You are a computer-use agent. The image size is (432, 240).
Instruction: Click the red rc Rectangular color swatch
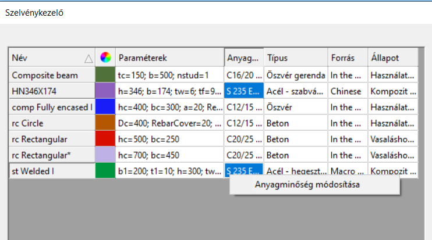point(105,139)
